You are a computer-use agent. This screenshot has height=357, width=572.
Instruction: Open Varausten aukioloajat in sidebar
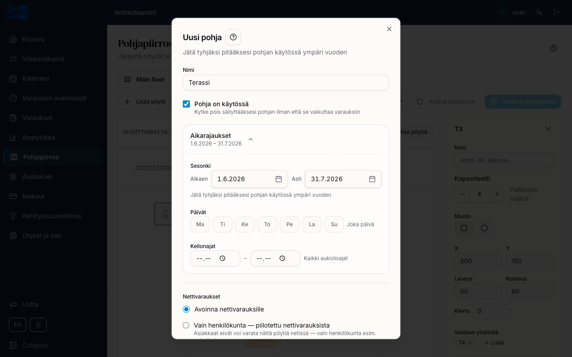pyautogui.click(x=54, y=98)
